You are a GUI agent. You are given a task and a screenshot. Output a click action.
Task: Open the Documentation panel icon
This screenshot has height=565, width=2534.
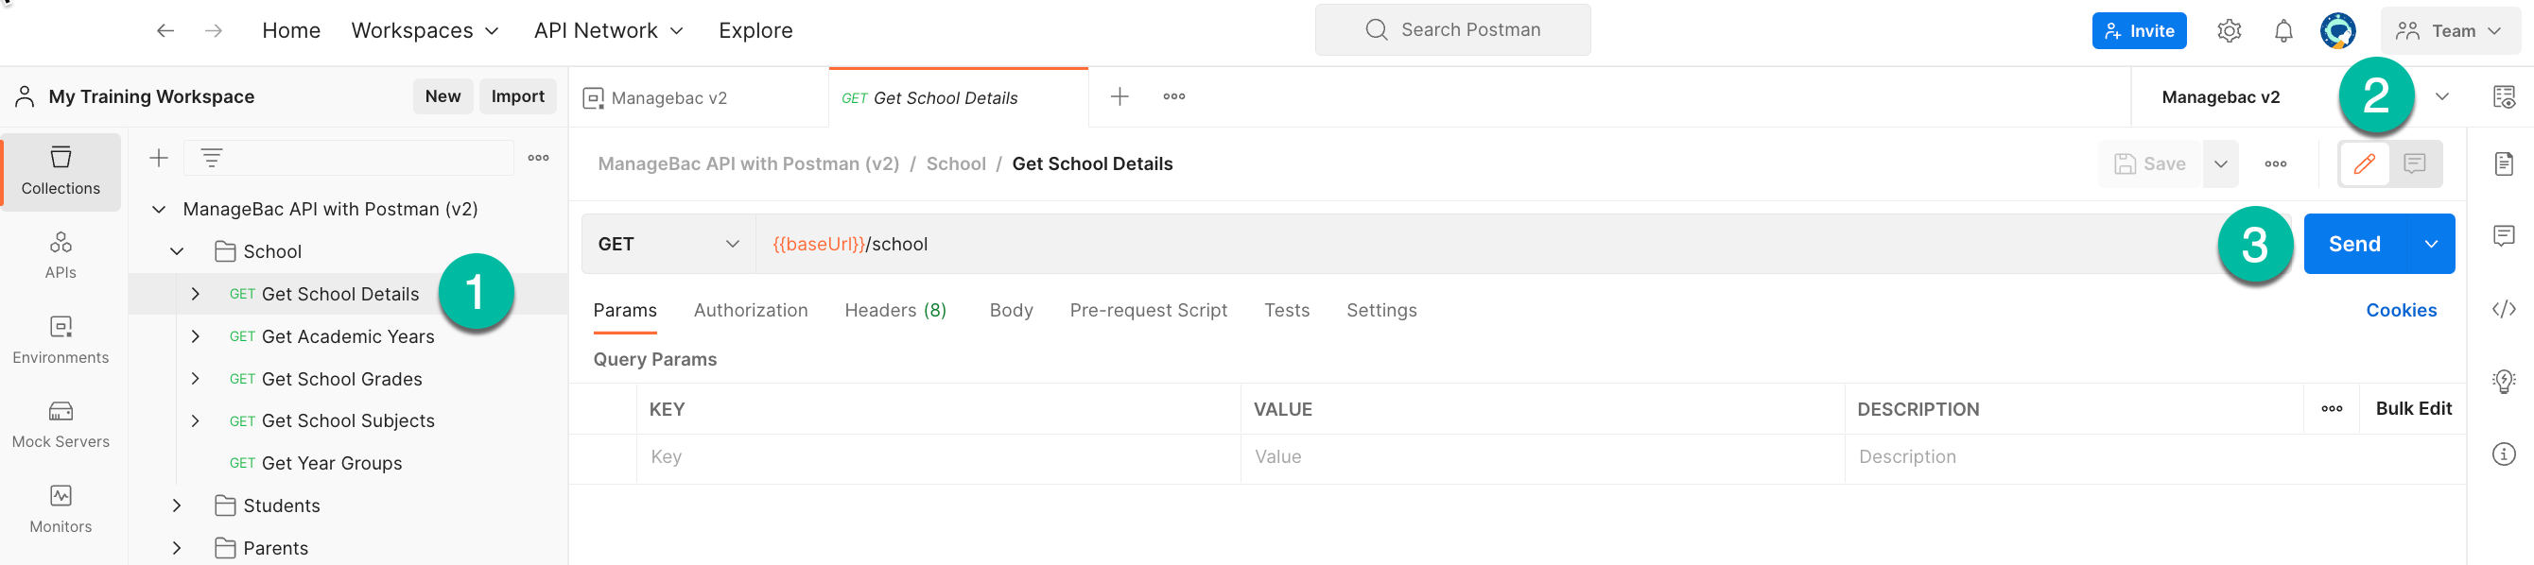tap(2504, 163)
